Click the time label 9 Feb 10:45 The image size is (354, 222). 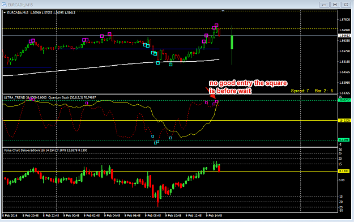pos(173,216)
